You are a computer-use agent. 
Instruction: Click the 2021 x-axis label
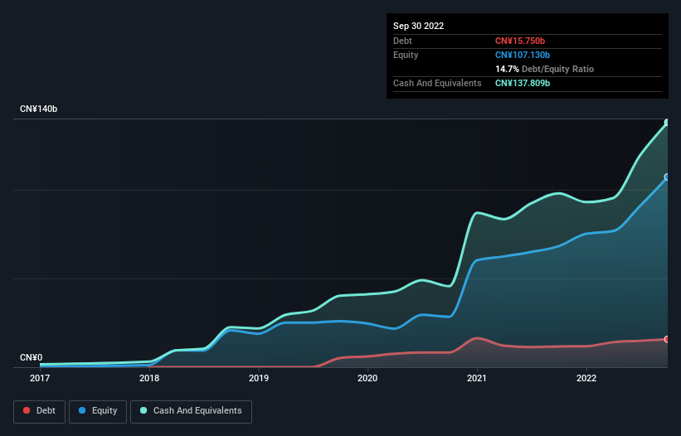coord(477,378)
